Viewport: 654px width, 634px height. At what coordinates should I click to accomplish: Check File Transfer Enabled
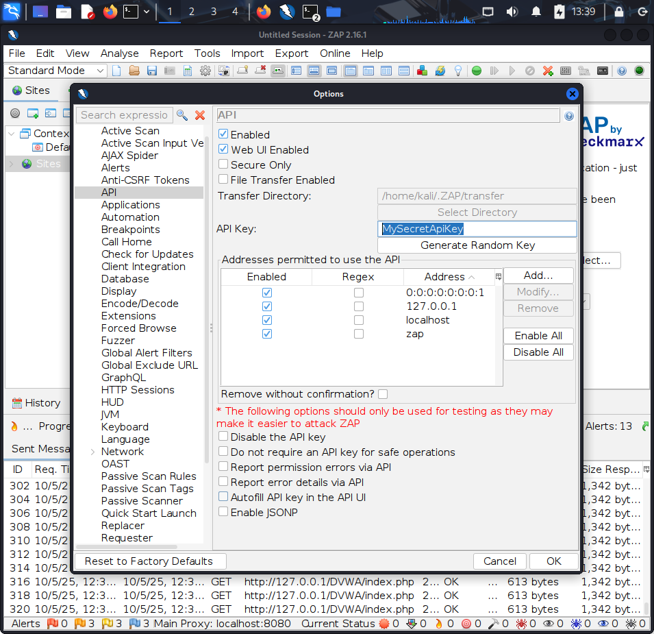click(x=223, y=179)
